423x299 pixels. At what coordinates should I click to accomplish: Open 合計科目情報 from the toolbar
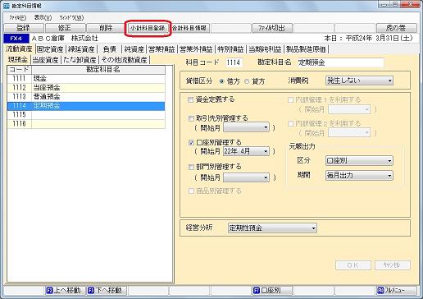point(189,28)
